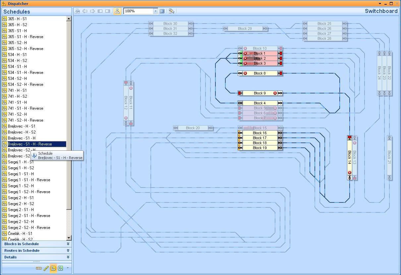
Task: Select schedule 741 - S2 - H - Reverse
Action: click(x=26, y=120)
